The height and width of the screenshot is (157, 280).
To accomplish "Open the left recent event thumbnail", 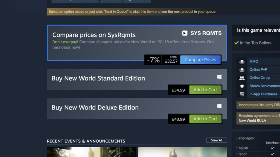I will tap(91, 152).
